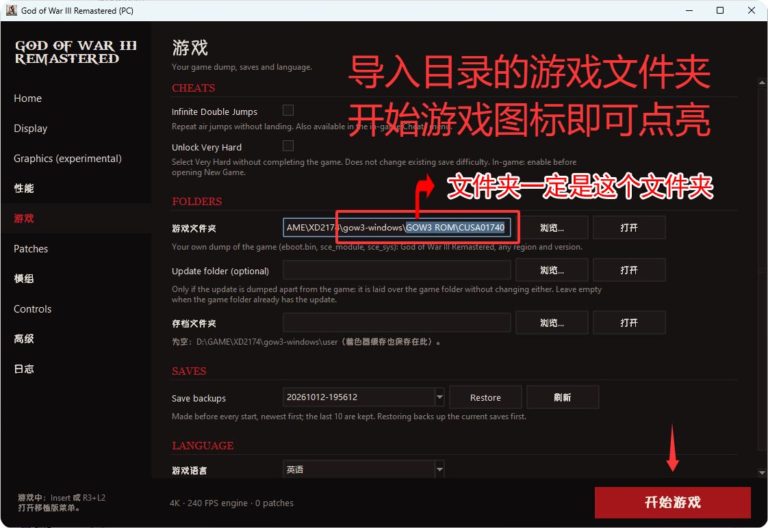Close the God of War window
The image size is (768, 528).
point(752,10)
